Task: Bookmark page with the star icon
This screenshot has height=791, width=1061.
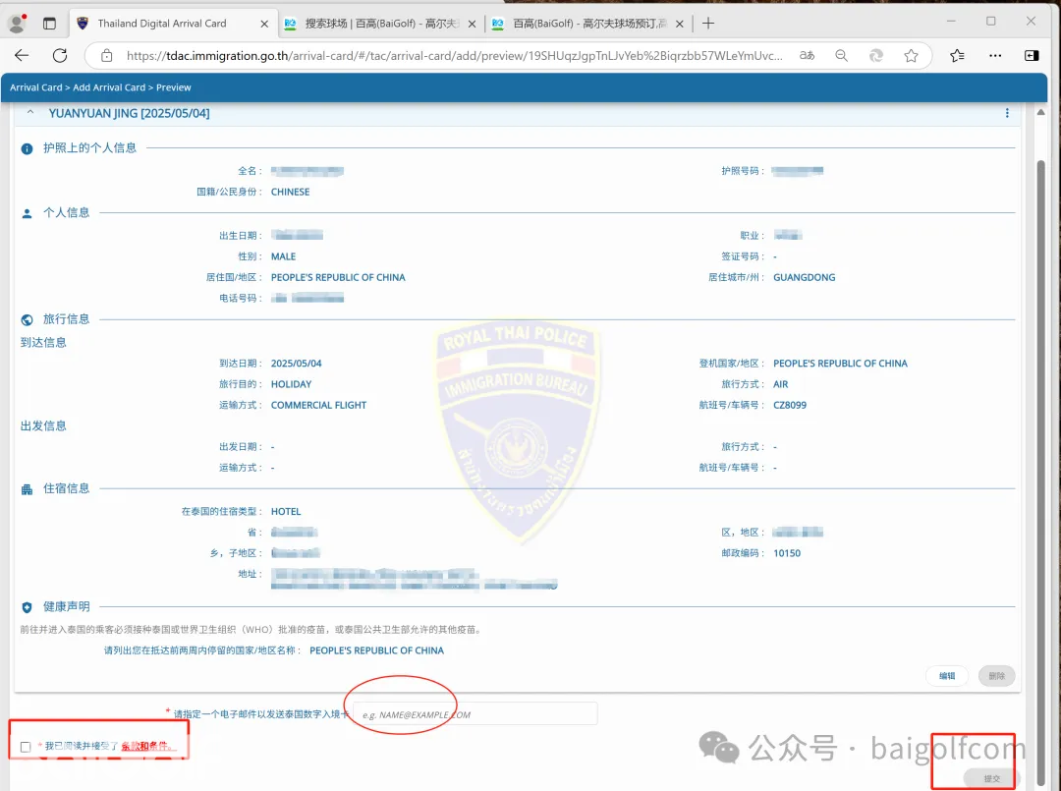Action: click(911, 56)
